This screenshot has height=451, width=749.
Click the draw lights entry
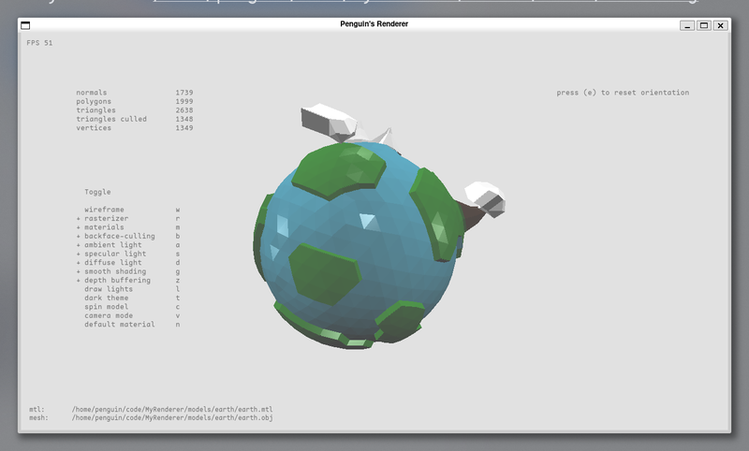tap(109, 289)
